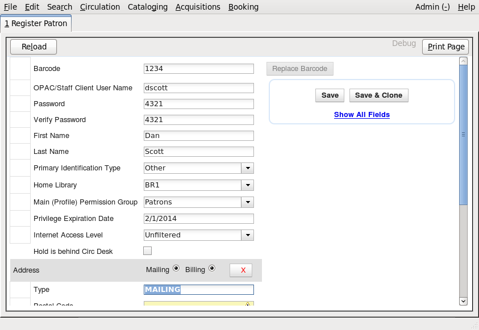Tick the Hold is behind Circ Desk checkbox
This screenshot has width=479, height=330.
(x=148, y=251)
